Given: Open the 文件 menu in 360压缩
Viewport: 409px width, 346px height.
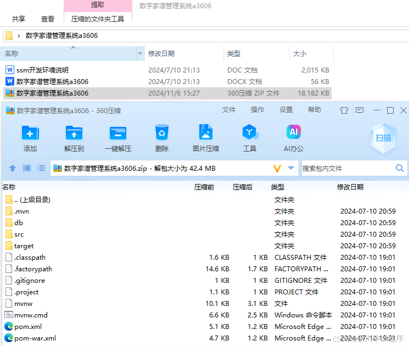Looking at the screenshot, I should point(229,110).
